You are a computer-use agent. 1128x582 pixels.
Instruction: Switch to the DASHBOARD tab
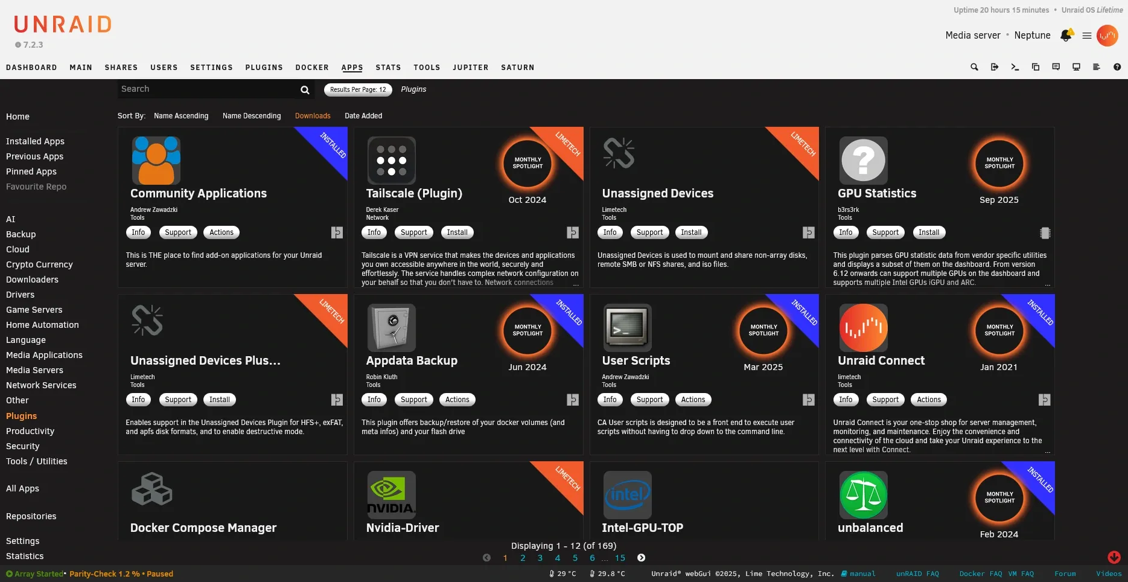click(31, 68)
